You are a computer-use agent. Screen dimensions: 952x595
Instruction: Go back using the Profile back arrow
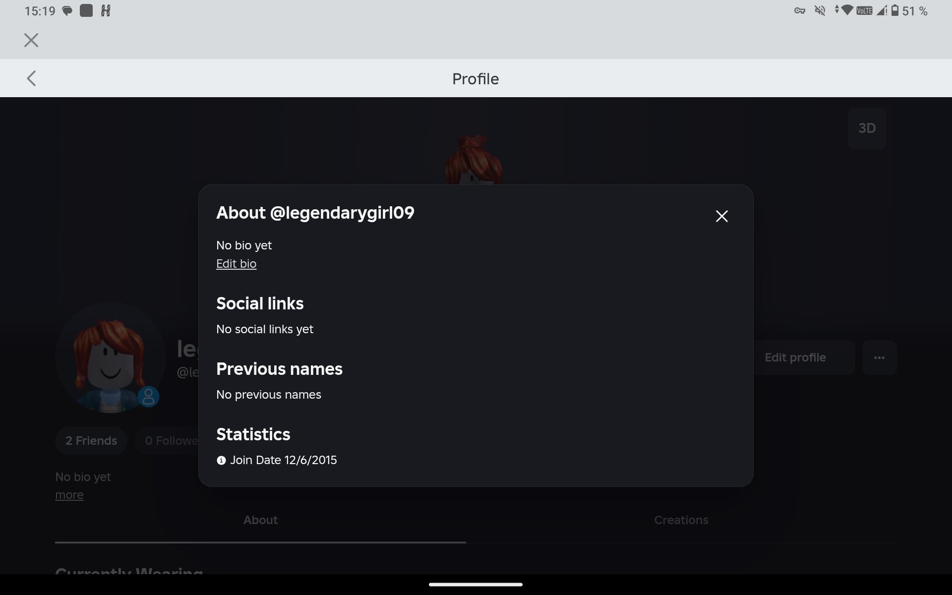click(31, 78)
